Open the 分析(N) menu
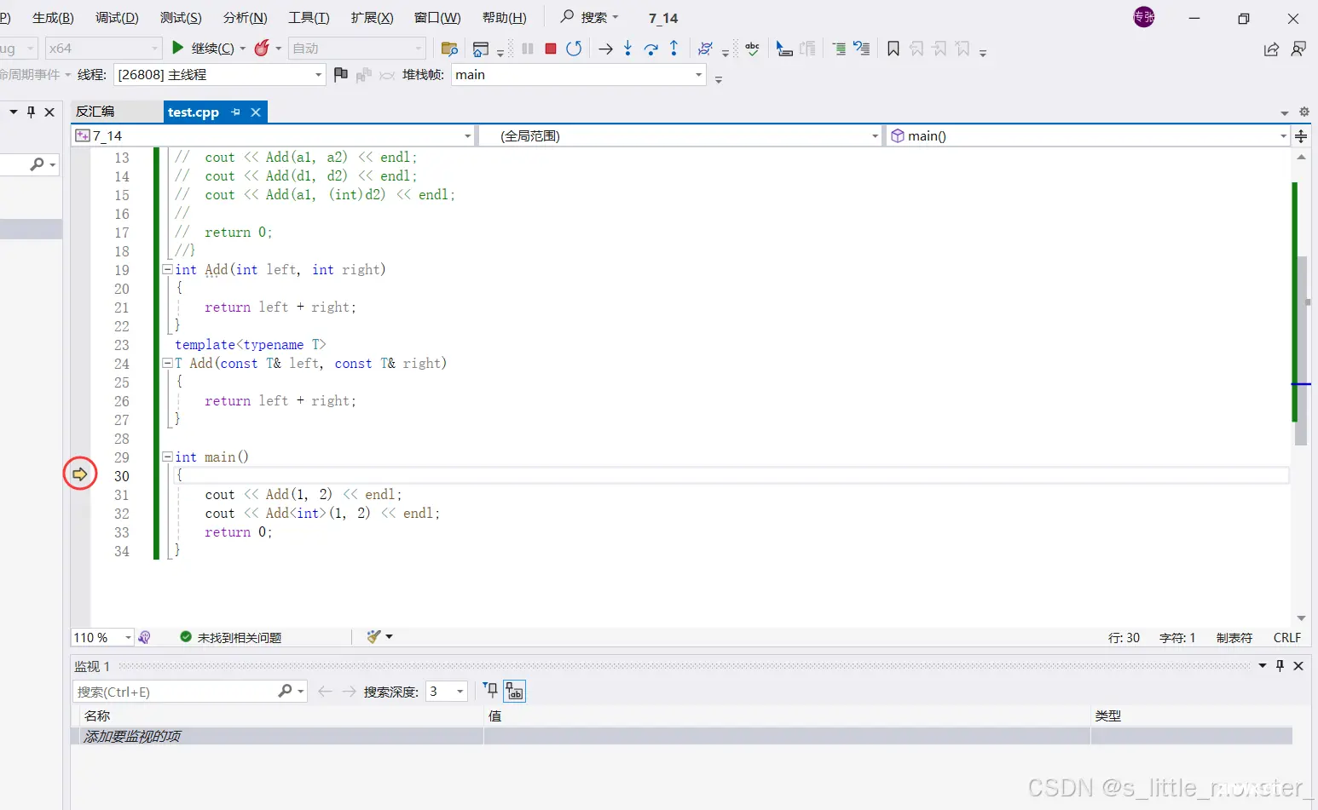 [245, 17]
